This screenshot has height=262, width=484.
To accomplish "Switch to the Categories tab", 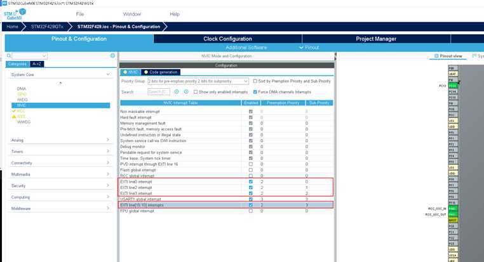I will [17, 64].
